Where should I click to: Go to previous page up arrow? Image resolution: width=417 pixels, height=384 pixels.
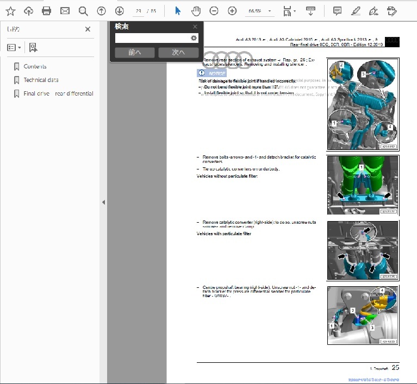pos(101,11)
